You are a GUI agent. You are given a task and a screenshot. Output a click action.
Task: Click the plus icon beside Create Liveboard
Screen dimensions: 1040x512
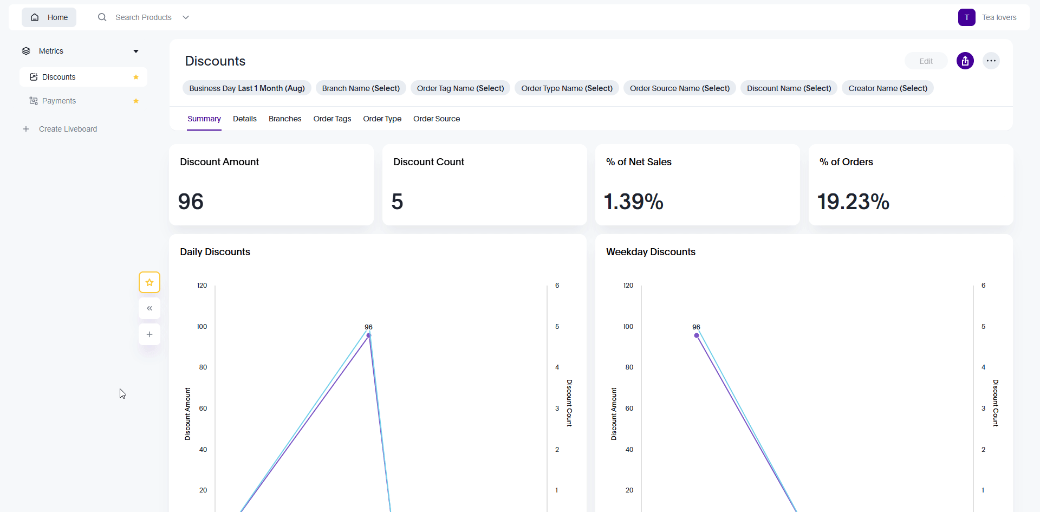[x=26, y=129]
